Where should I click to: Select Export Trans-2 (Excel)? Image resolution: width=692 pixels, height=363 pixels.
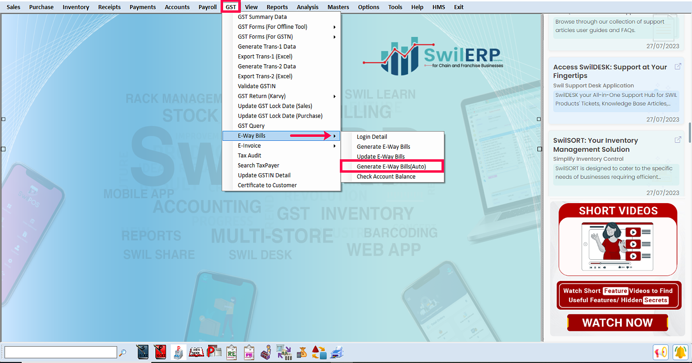point(281,76)
